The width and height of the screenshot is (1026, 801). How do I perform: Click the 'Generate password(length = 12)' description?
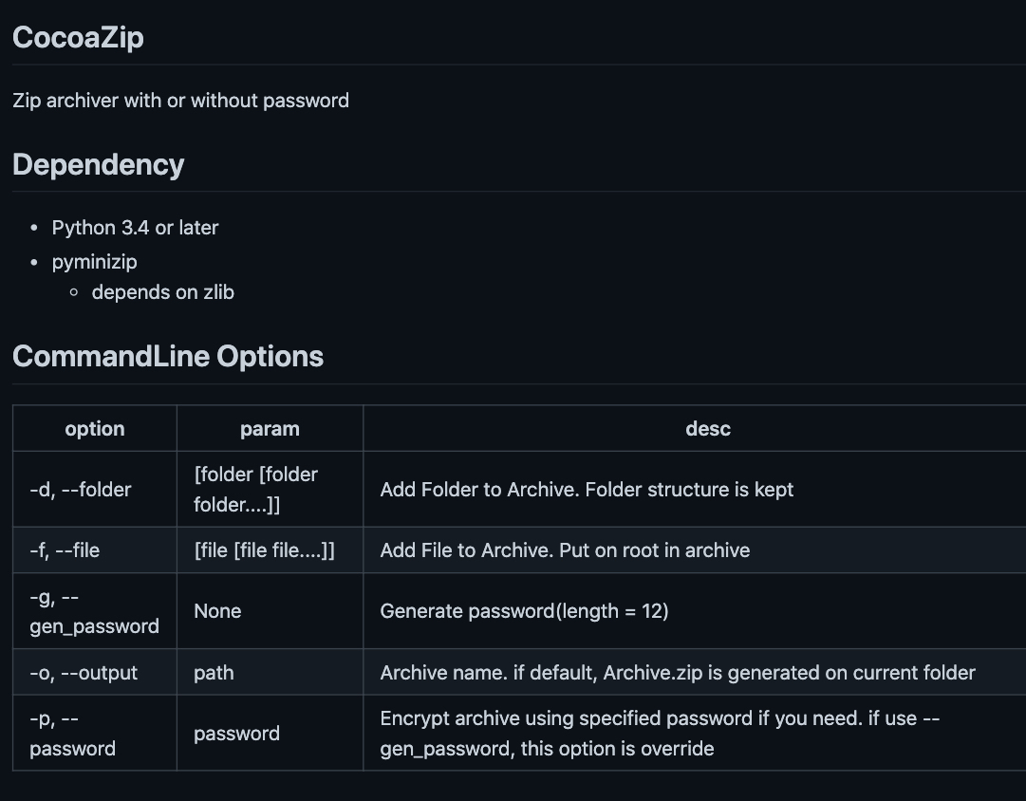(x=524, y=611)
